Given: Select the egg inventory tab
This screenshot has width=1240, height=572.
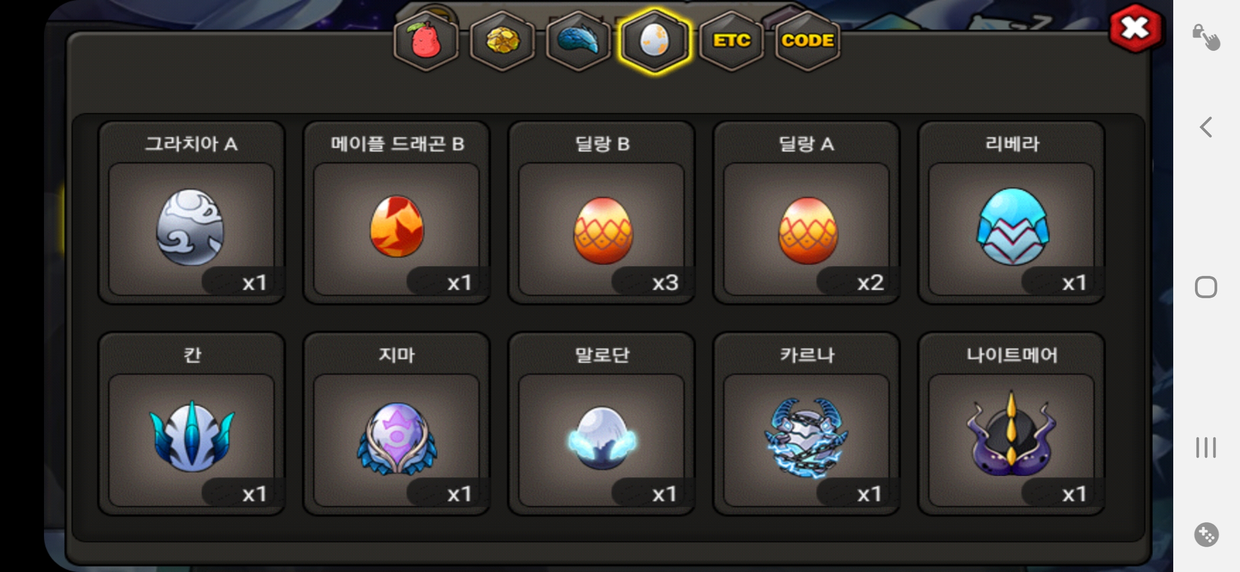Looking at the screenshot, I should [655, 41].
